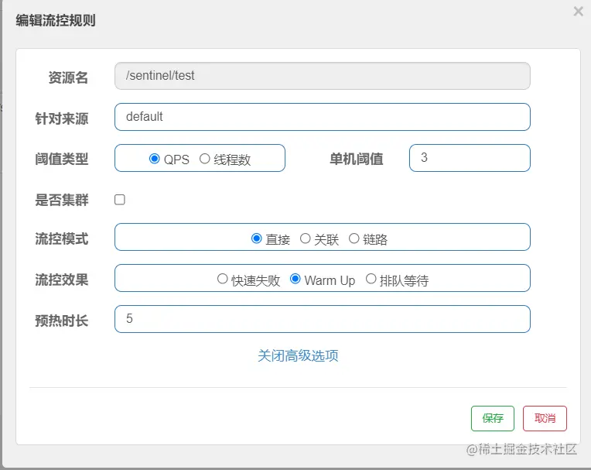
Task: Toggle the 是否集群 checkbox
Action: tap(120, 200)
